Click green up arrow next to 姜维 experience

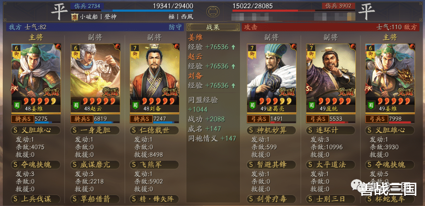click(233, 47)
